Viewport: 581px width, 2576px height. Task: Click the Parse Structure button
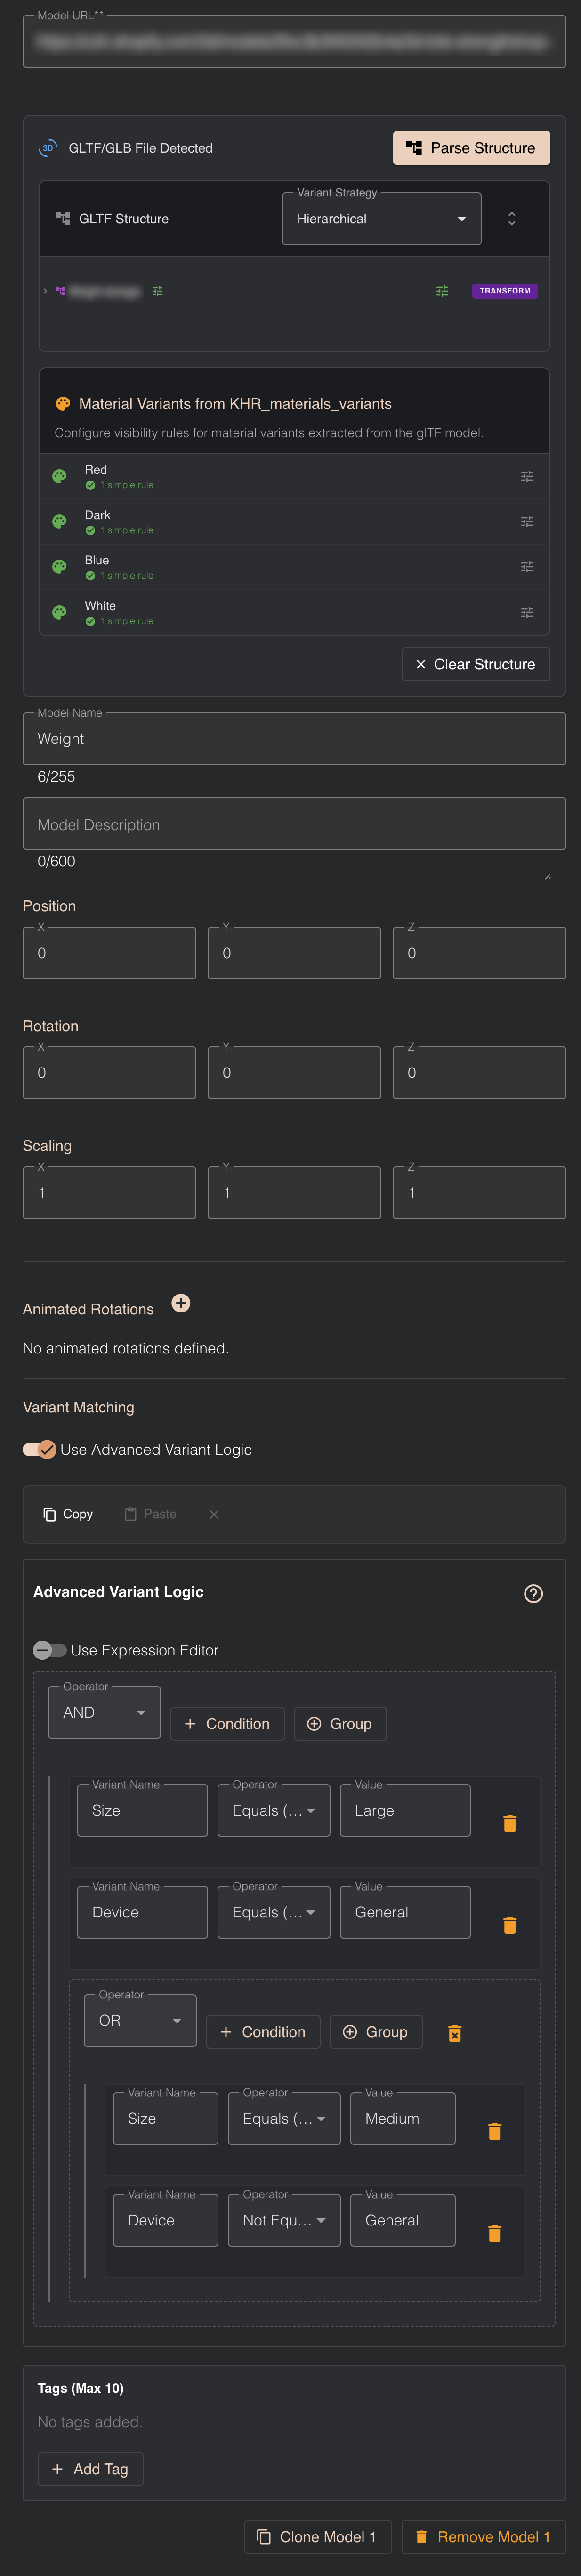point(471,147)
